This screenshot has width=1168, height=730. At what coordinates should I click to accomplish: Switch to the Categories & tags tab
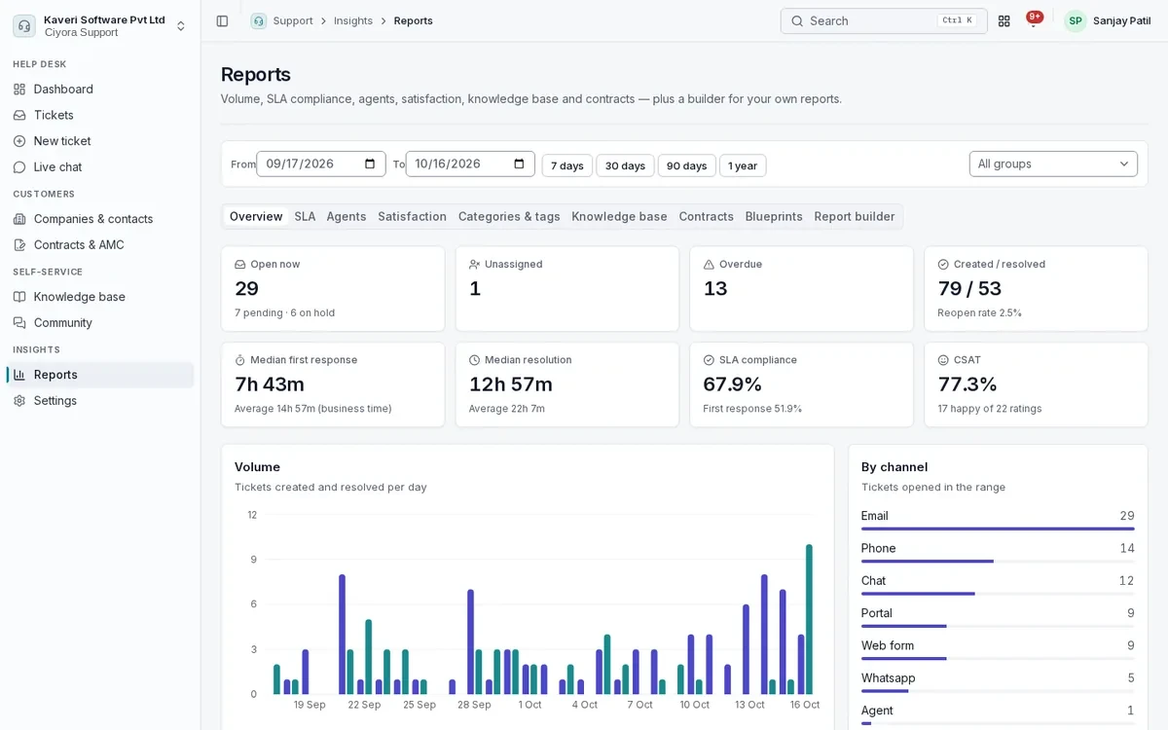pyautogui.click(x=509, y=216)
